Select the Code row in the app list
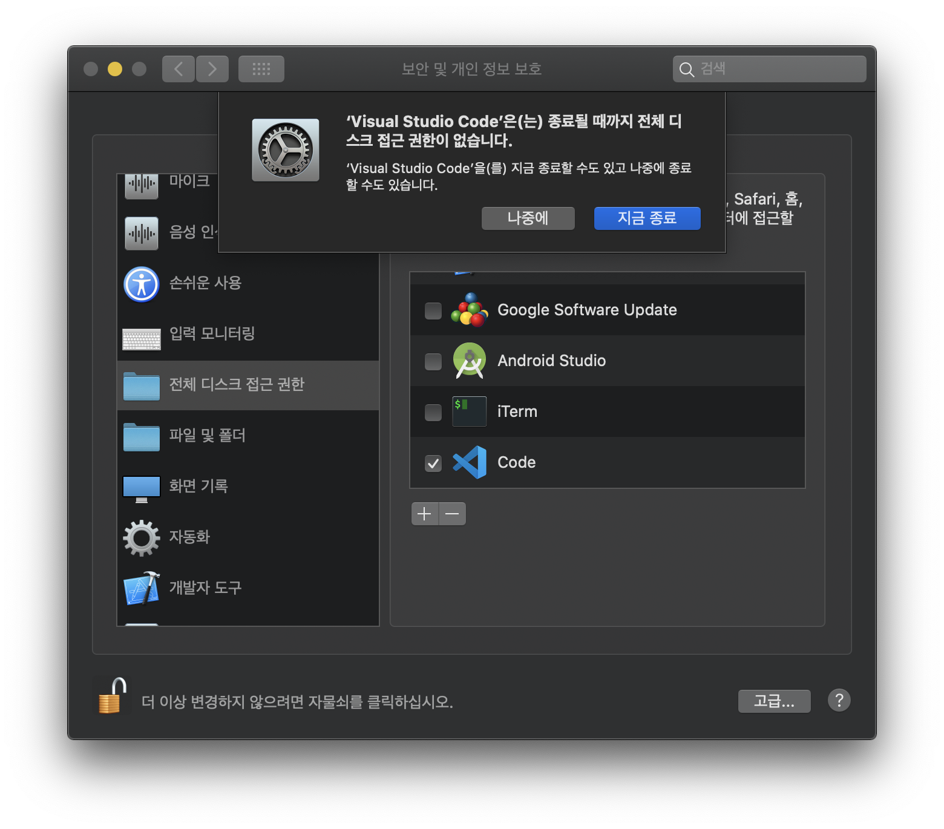This screenshot has width=944, height=829. coord(608,462)
